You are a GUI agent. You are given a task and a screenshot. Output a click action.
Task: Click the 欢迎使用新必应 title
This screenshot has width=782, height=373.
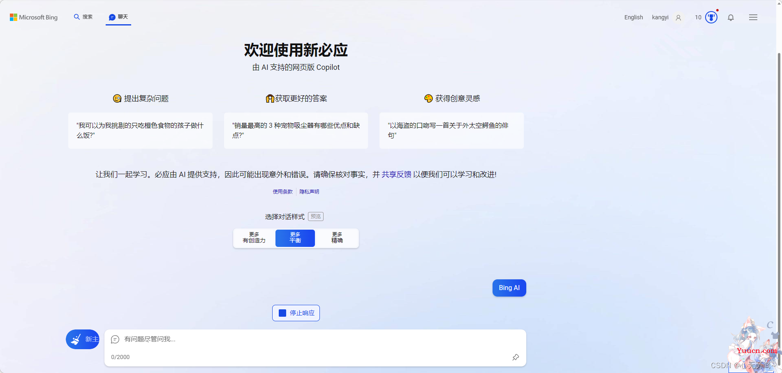296,50
